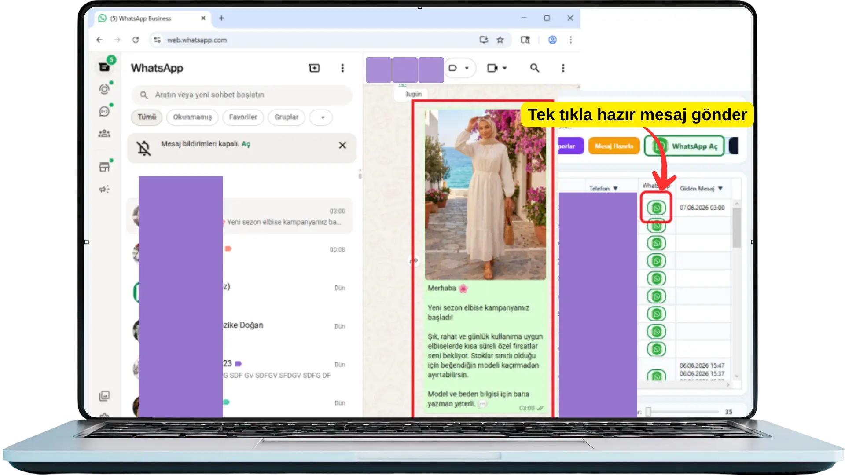Bookmark page with the star icon
Screen dimensions: 845x475
500,40
